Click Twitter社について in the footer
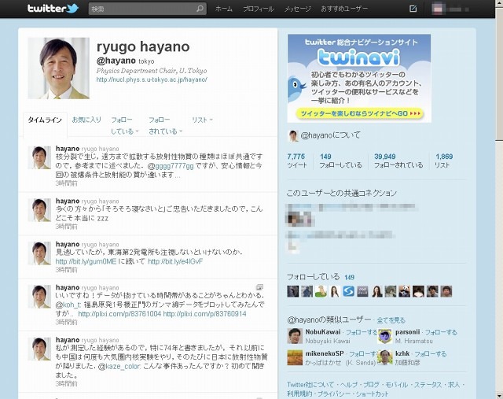The height and width of the screenshot is (399, 503). [x=310, y=385]
